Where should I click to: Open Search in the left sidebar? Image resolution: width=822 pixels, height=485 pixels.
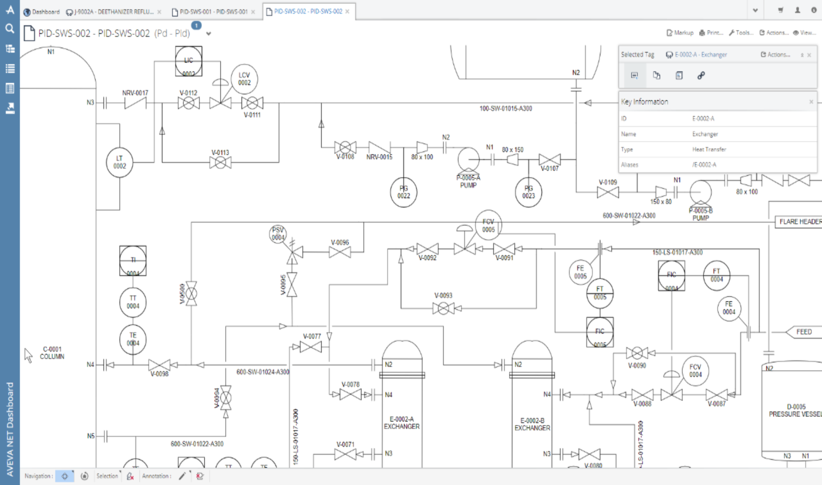point(9,28)
